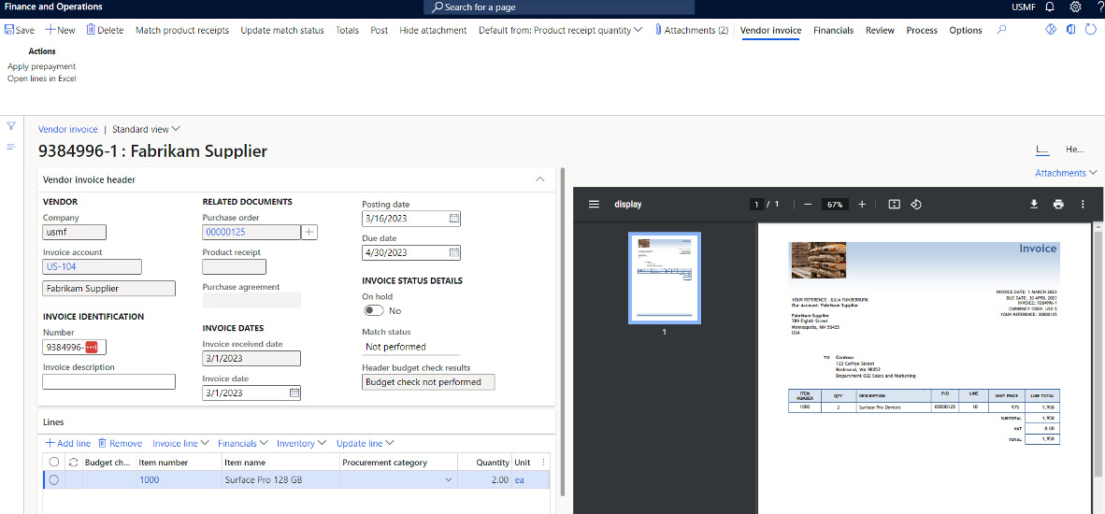
Task: Open PDF viewer more options menu
Action: [x=1083, y=204]
